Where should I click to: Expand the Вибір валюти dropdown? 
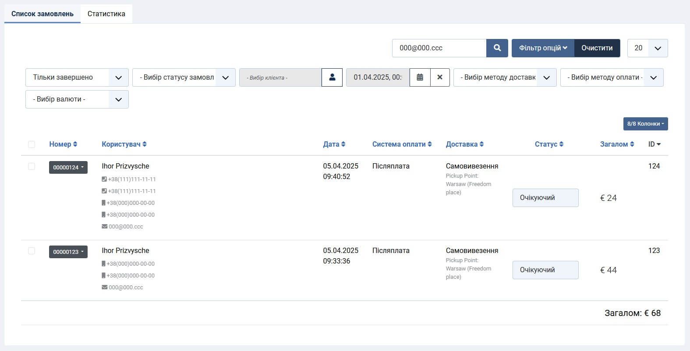pyautogui.click(x=77, y=99)
